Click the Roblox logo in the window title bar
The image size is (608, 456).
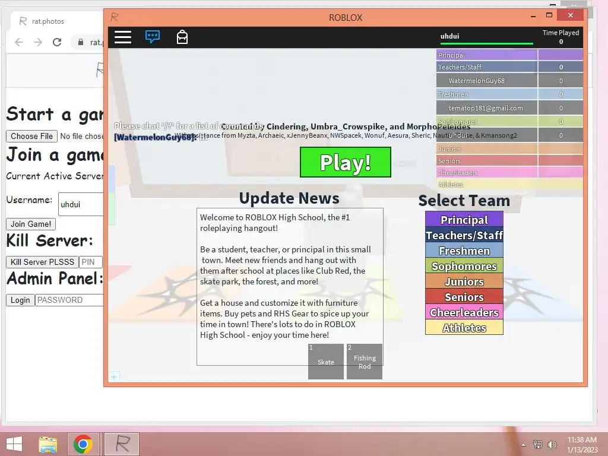tap(115, 17)
